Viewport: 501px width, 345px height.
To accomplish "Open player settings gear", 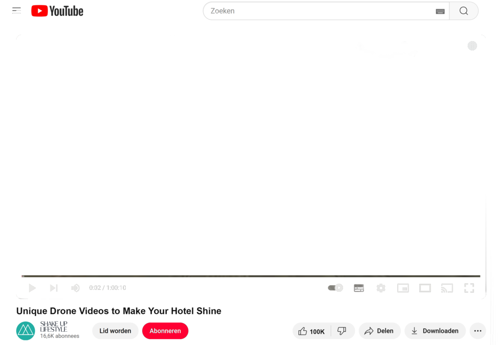I will pyautogui.click(x=381, y=288).
